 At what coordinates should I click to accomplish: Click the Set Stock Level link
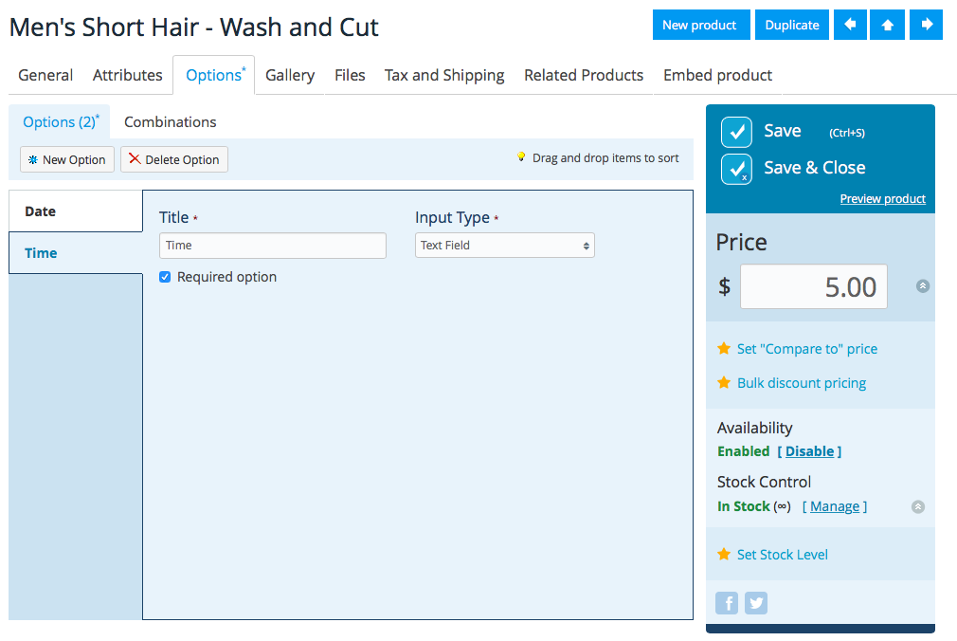click(783, 554)
